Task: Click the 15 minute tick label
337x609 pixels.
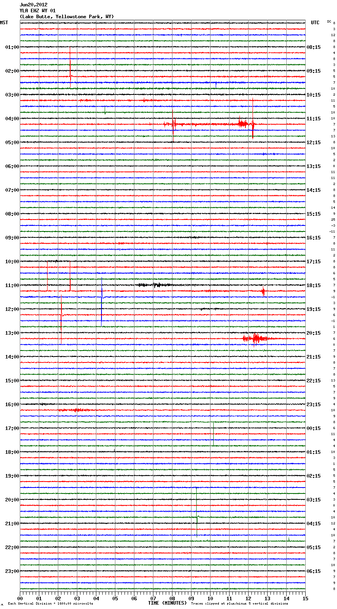Action: (305, 598)
